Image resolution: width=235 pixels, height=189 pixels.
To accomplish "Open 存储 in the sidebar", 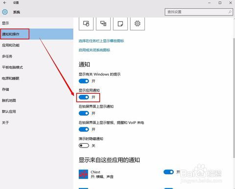I will point(37,89).
